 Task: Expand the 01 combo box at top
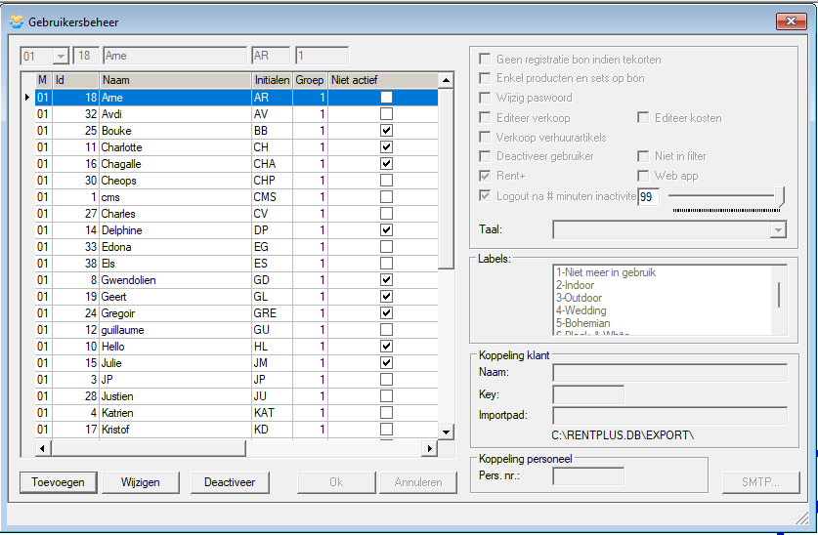pos(61,57)
